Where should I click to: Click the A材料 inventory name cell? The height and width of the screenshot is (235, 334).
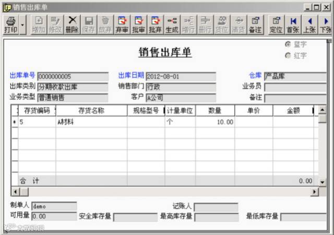(92, 122)
